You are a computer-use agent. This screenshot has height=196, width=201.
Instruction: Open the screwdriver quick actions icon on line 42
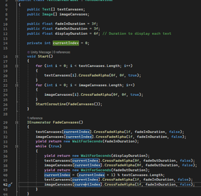click(10, 185)
